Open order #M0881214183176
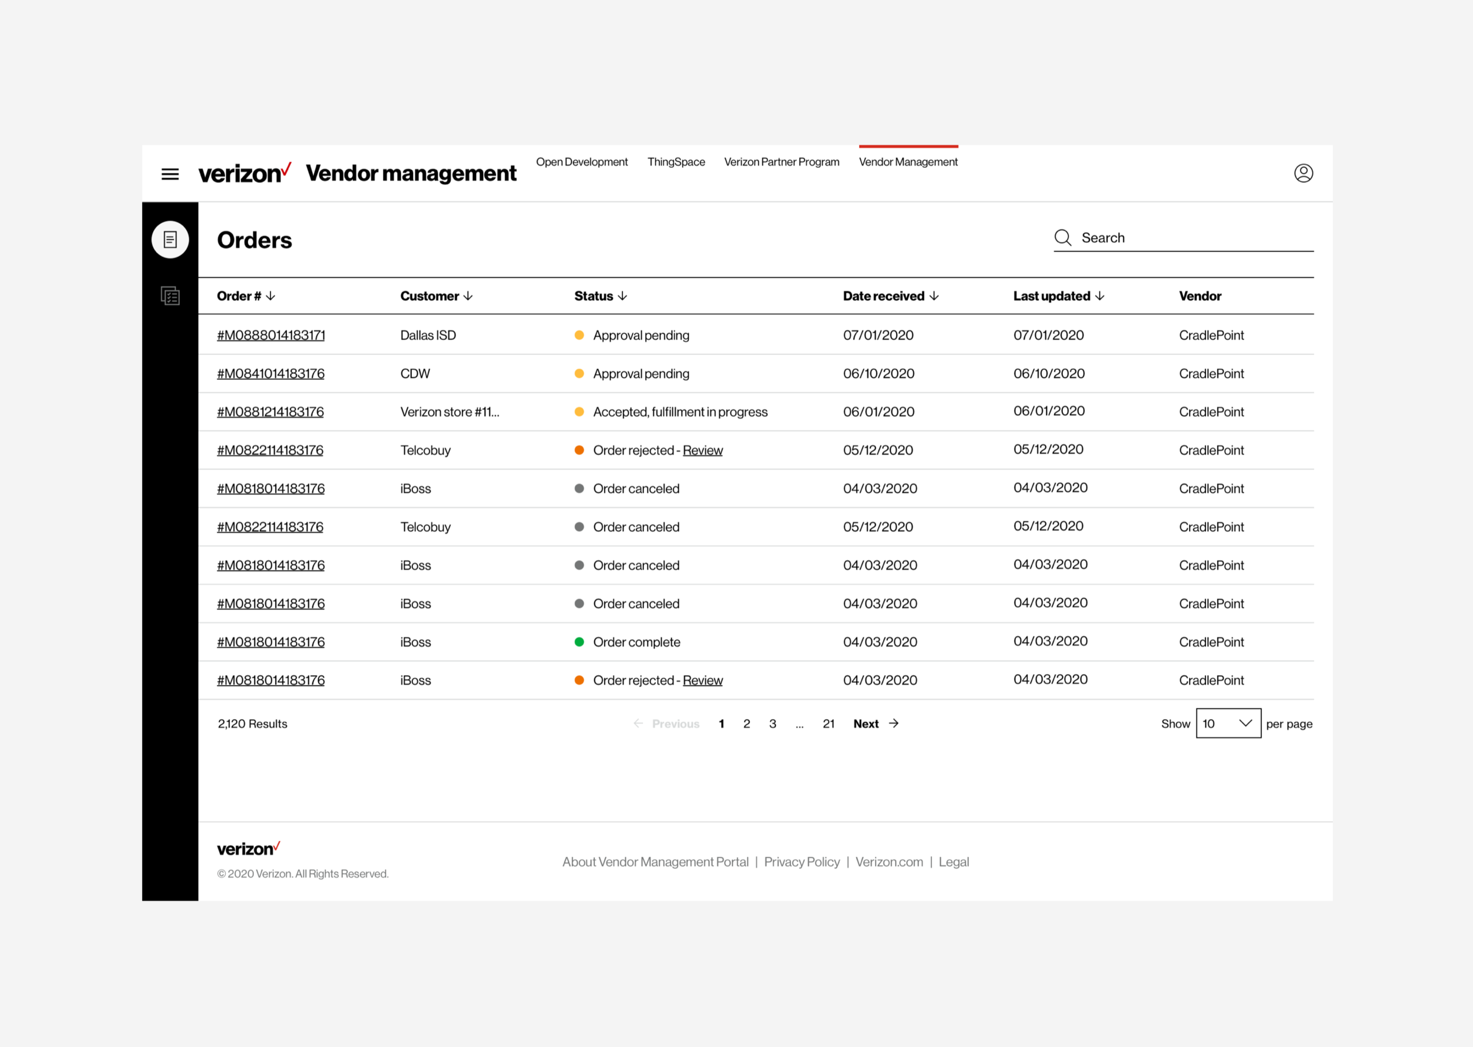Image resolution: width=1473 pixels, height=1047 pixels. (x=270, y=412)
